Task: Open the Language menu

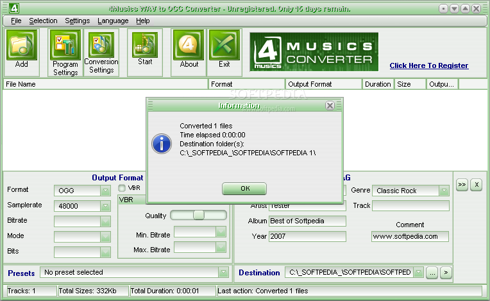Action: [x=113, y=21]
